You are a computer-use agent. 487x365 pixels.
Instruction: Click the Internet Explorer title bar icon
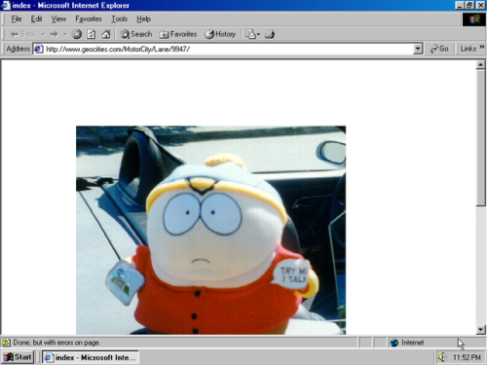(x=6, y=5)
